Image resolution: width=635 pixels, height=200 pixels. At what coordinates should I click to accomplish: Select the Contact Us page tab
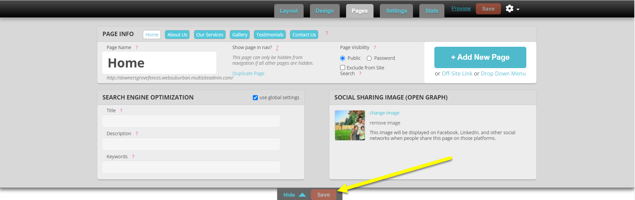pyautogui.click(x=304, y=35)
